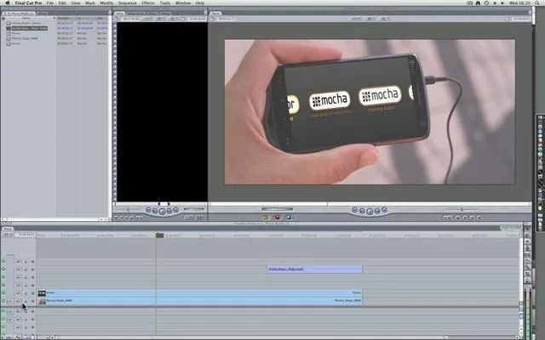Hide the V5 track visibility
The image size is (545, 340).
pyautogui.click(x=3, y=269)
